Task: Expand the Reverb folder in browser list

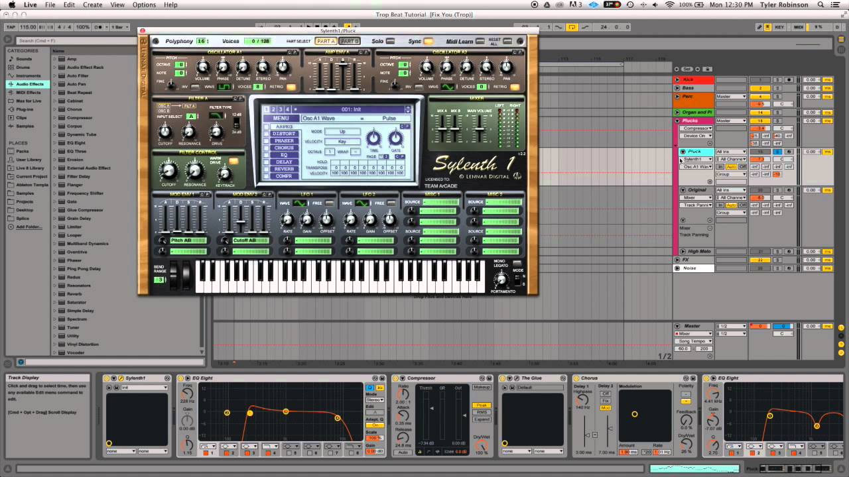Action: (x=56, y=293)
